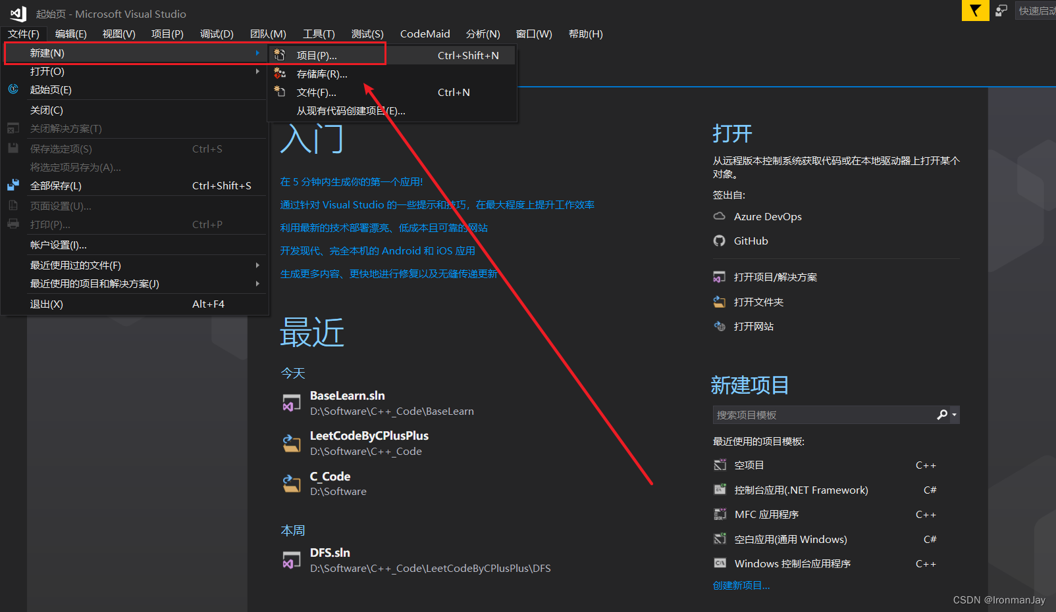Viewport: 1056px width, 612px height.
Task: Open the 项目(P) menu in menu bar
Action: coord(167,34)
